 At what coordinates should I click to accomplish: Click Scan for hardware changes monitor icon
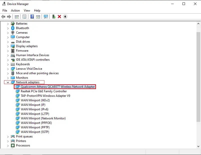click(x=46, y=17)
